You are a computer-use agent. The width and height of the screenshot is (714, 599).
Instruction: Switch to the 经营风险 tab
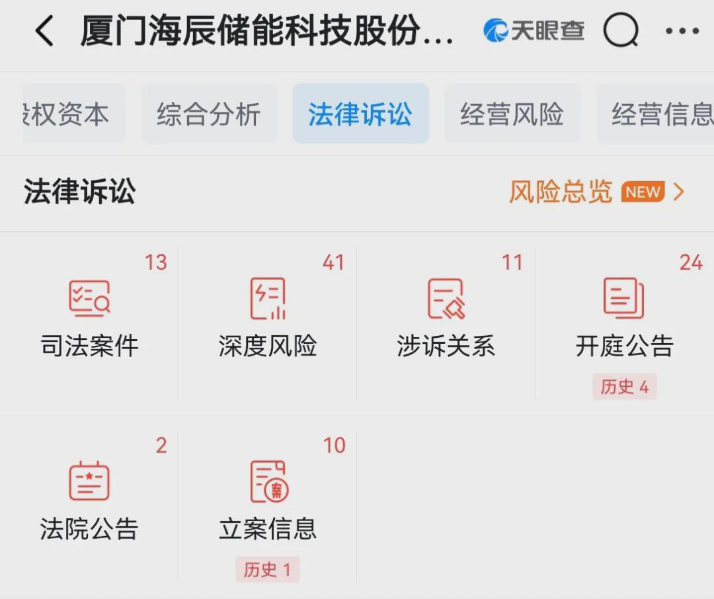(512, 114)
